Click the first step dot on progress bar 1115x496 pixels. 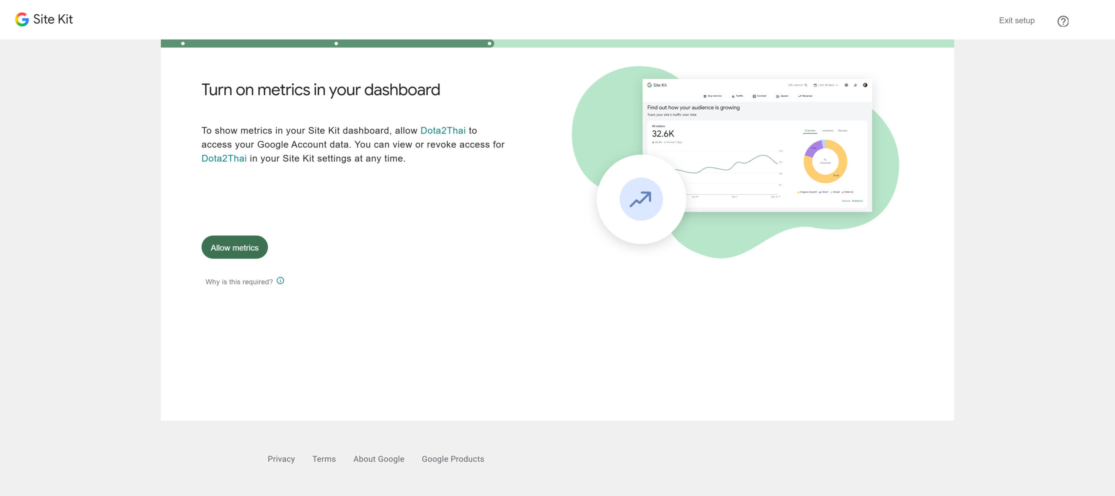tap(183, 44)
